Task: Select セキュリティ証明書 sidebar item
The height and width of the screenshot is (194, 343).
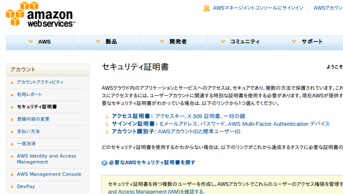Action: [37, 106]
